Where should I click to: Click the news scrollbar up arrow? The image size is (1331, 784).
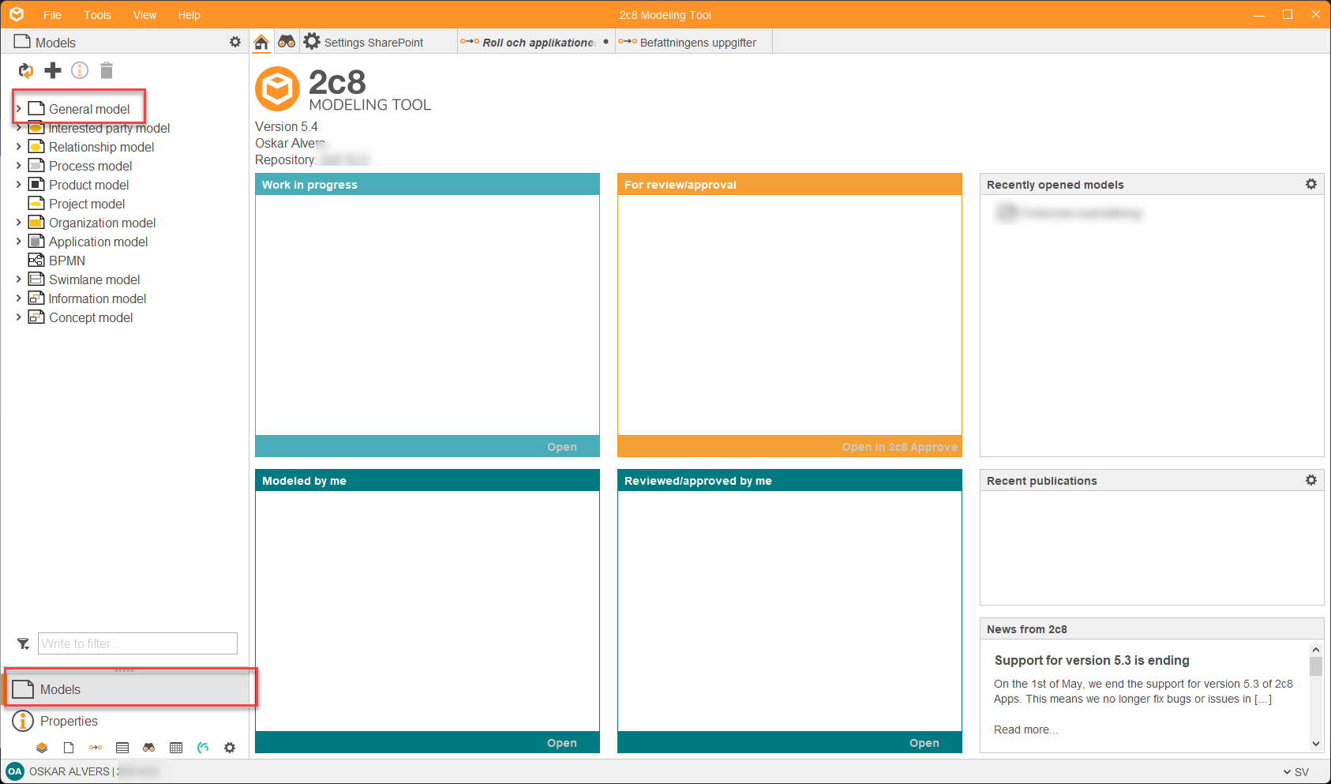point(1316,650)
